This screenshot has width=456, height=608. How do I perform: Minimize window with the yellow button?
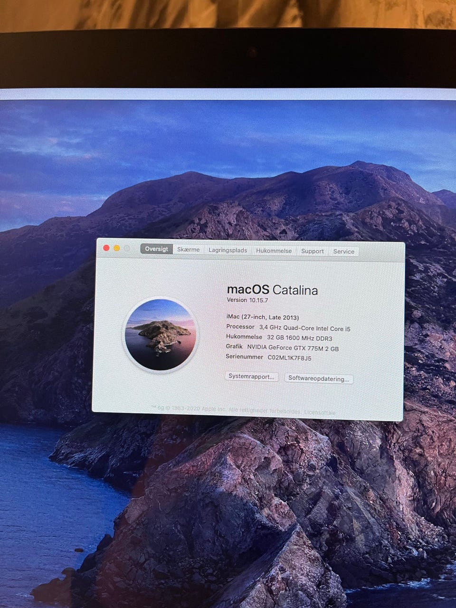coord(117,248)
